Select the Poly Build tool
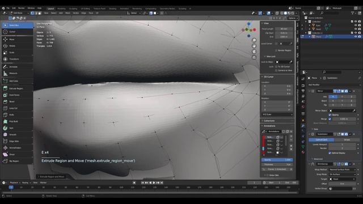The height and width of the screenshot is (204, 363). [x=18, y=121]
